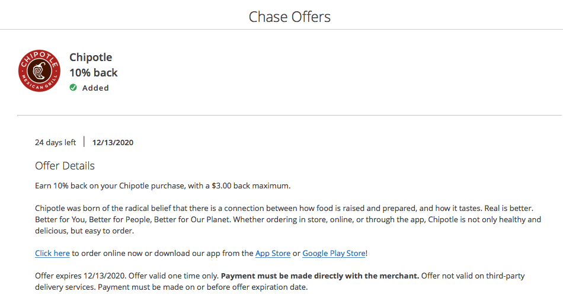
Task: Click the 'Chase Offers' page title
Action: point(289,17)
